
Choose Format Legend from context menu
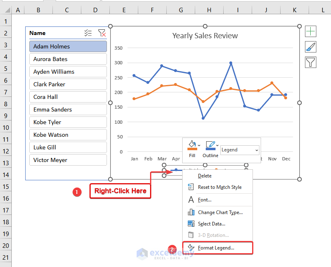(x=216, y=247)
